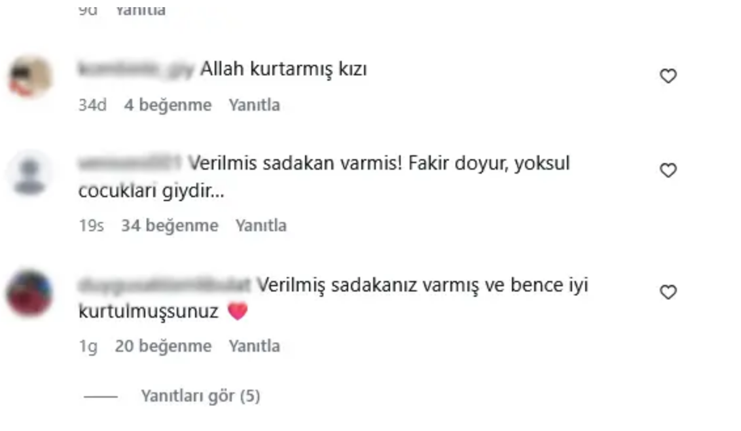Open blurred username before 'Verilmis sadakan varmis'

coord(130,163)
